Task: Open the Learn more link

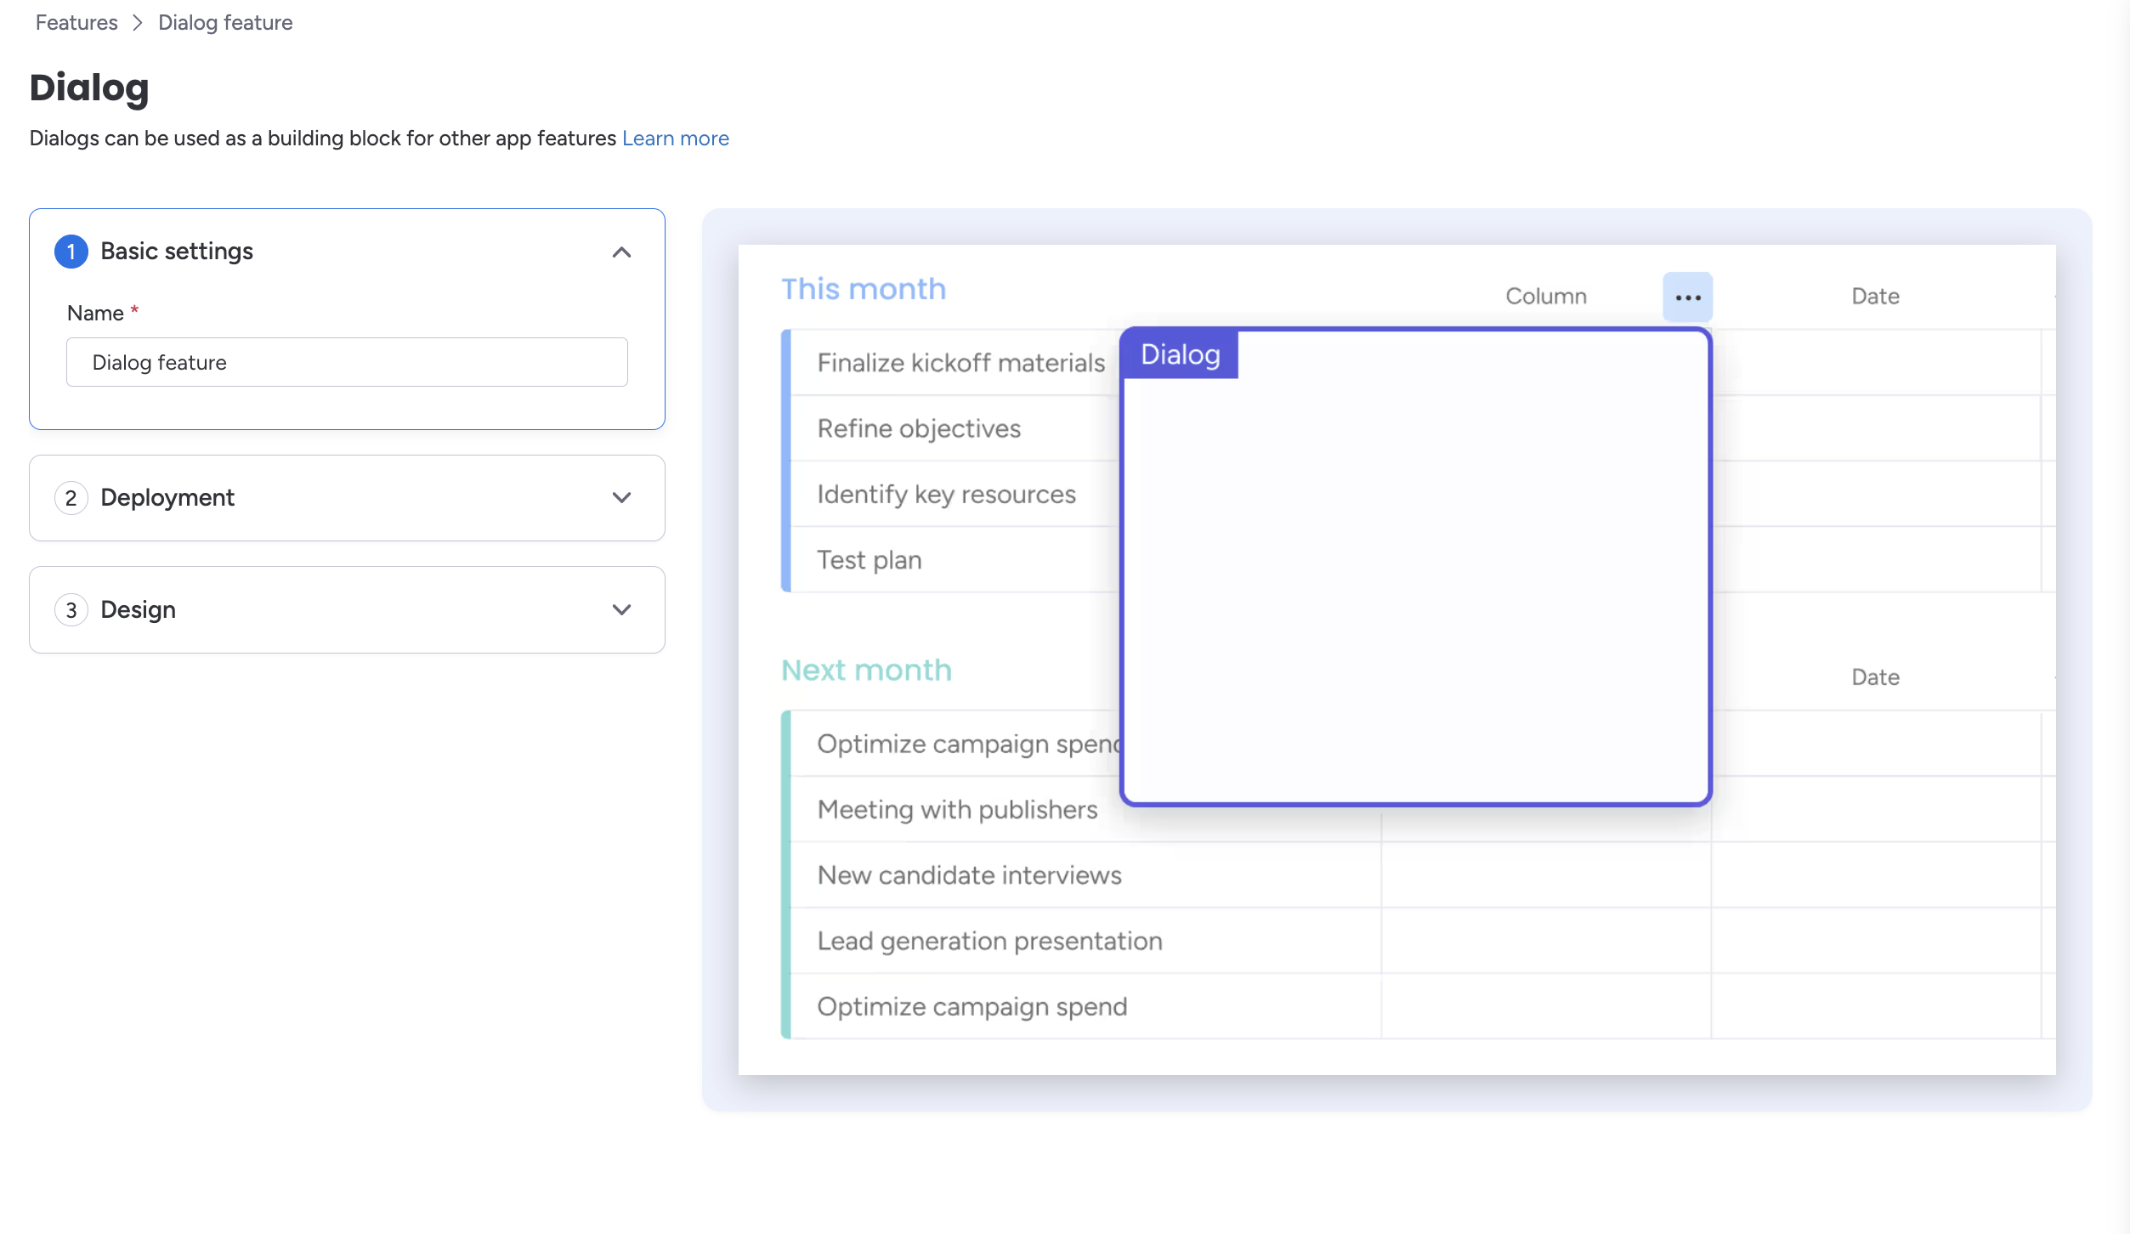Action: point(675,139)
